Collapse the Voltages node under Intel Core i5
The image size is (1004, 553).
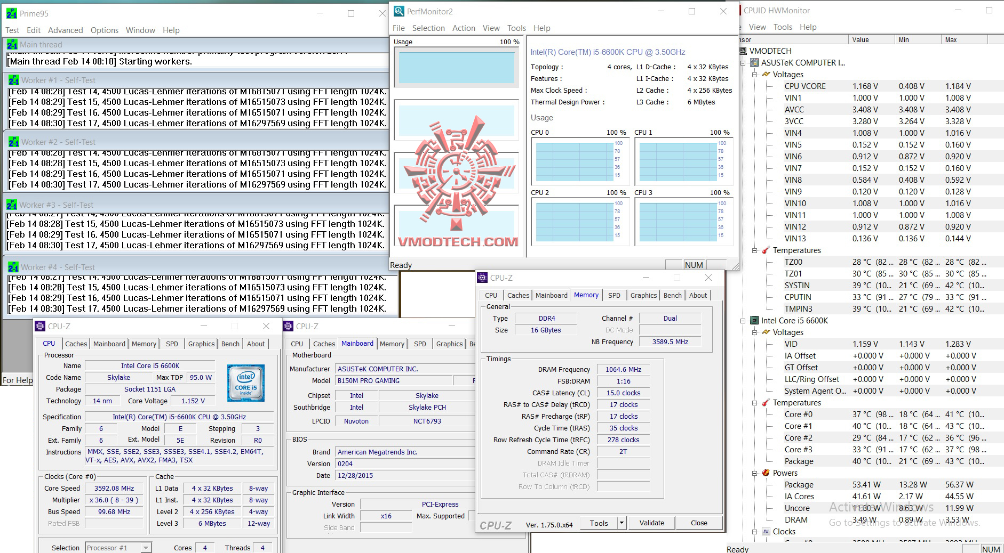(755, 332)
